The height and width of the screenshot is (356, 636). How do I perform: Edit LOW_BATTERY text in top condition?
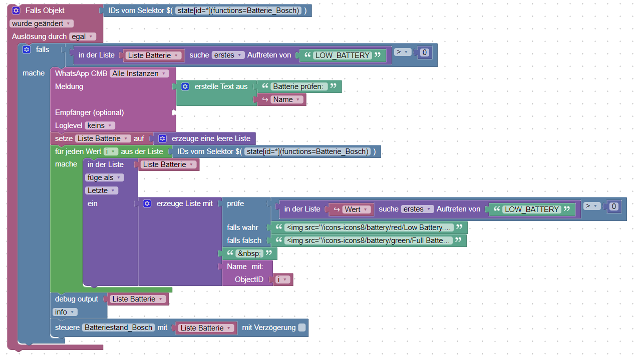click(x=343, y=55)
